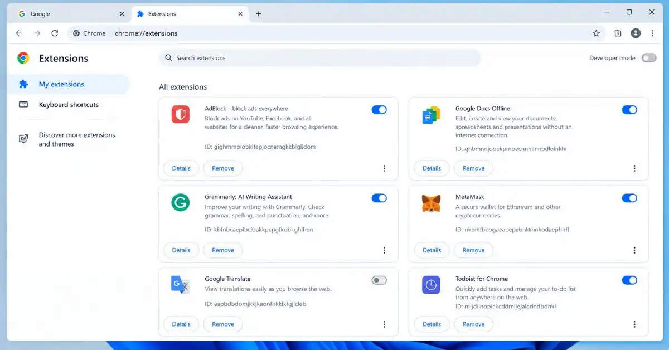
Task: Remove the MetaMask extension
Action: click(473, 250)
